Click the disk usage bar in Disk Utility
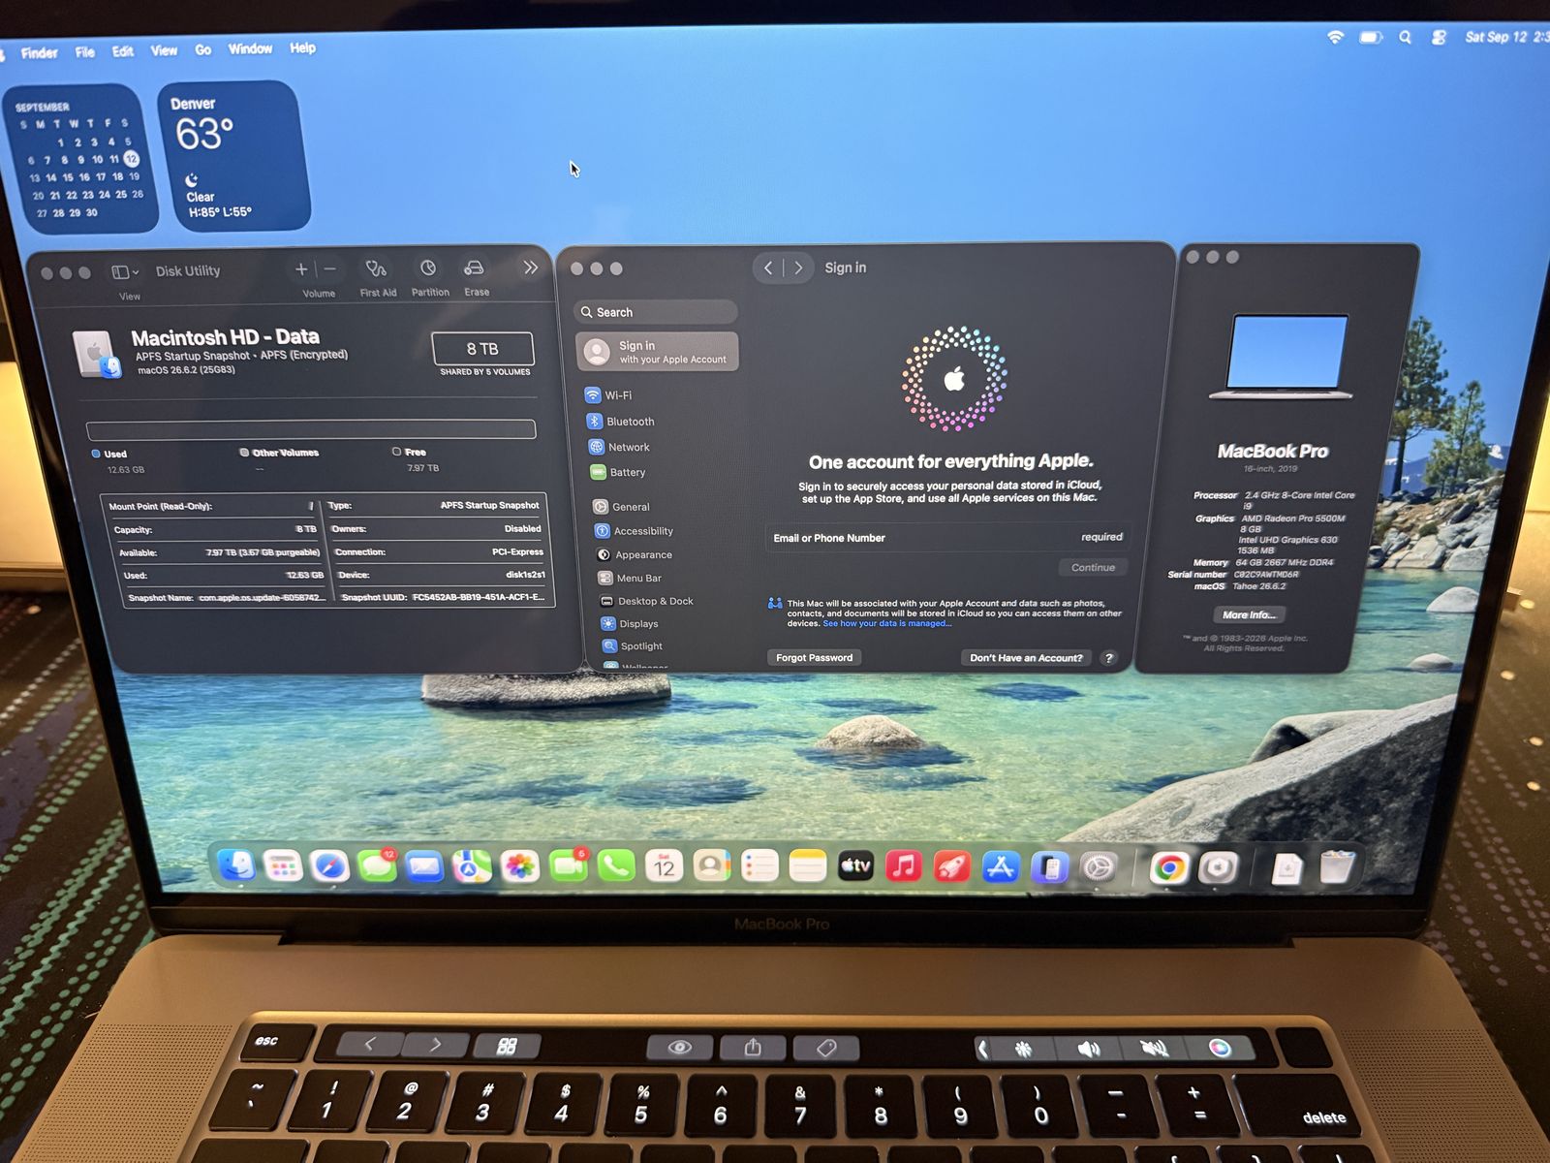The height and width of the screenshot is (1163, 1550). (x=311, y=429)
